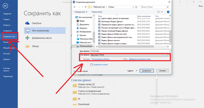Open Изображения in navigation tree
The image size is (204, 108).
84,32
